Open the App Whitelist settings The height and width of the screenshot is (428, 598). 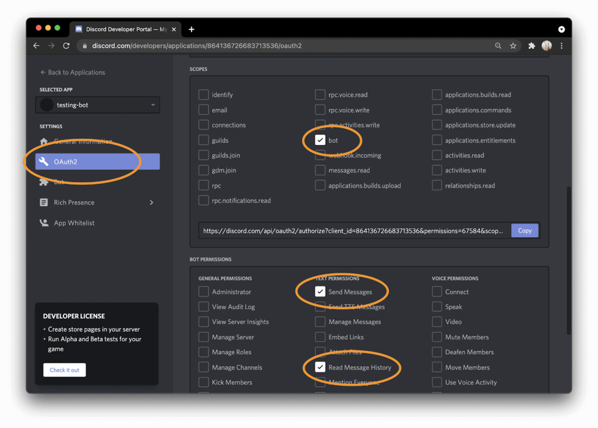point(98,223)
